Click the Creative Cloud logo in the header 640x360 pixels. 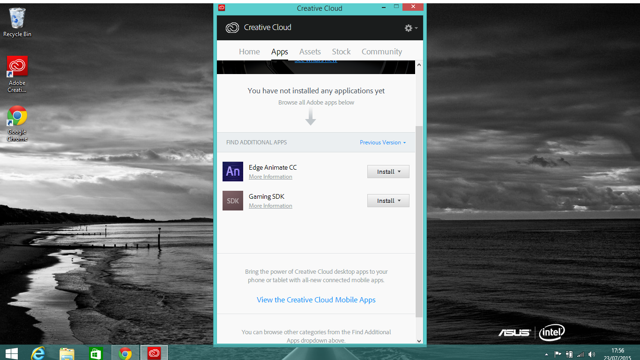[x=232, y=28]
